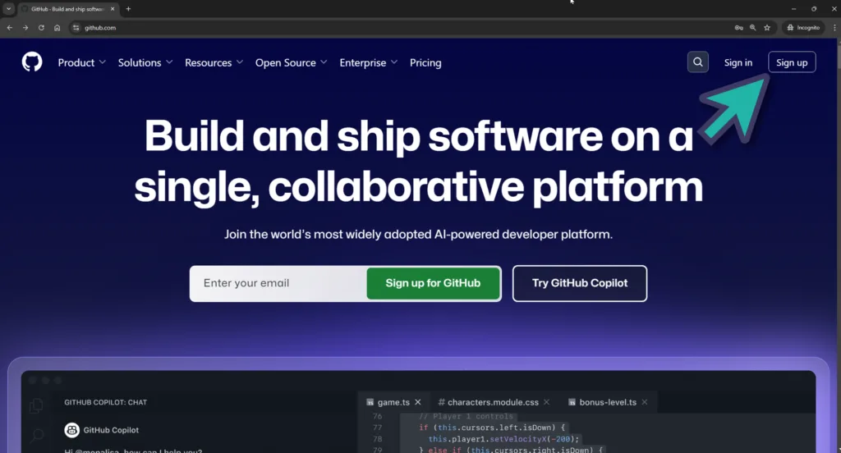Click Try GitHub Copilot button
The width and height of the screenshot is (841, 453).
click(579, 283)
